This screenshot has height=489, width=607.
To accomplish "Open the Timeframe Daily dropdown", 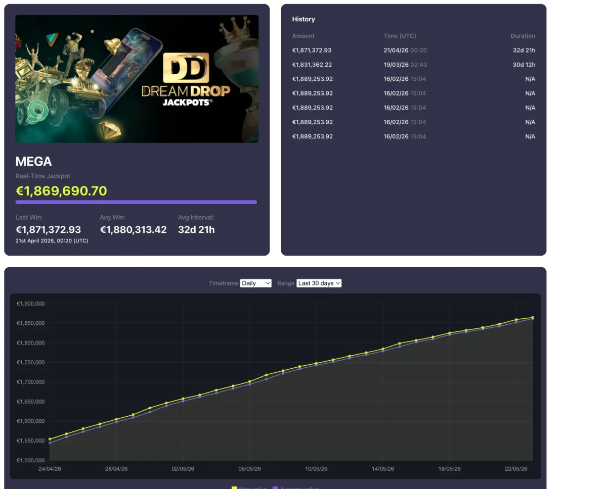I will click(255, 283).
